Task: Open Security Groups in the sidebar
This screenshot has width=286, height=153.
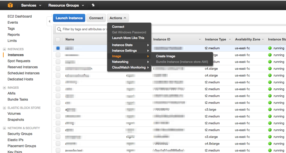Action: [20, 134]
